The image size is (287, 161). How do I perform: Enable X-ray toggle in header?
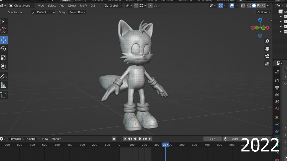(x=243, y=6)
